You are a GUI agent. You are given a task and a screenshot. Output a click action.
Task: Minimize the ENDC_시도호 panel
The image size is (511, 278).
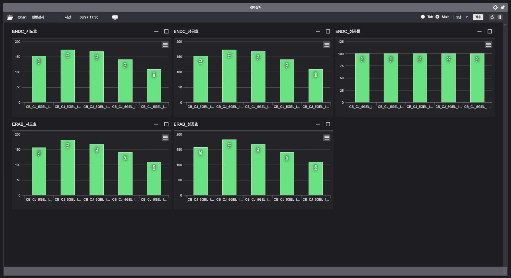point(156,31)
